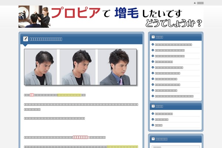Viewport: 222px width, 148px height.
Task: Click the before-and-after hair comparison image
Action: tap(80, 67)
